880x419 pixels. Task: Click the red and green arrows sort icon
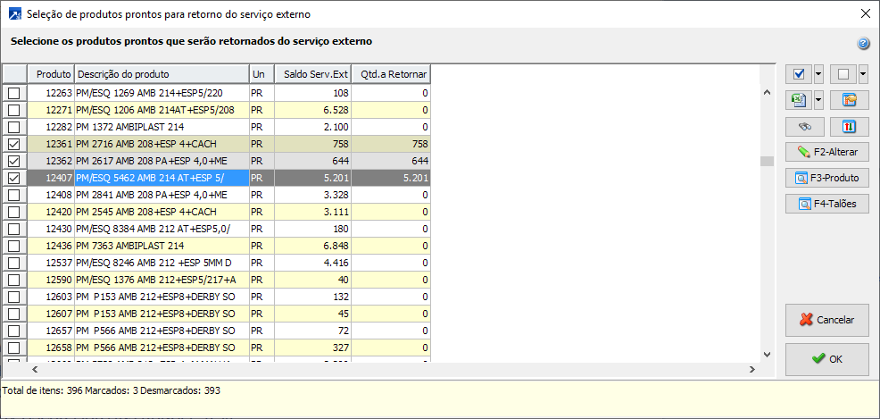tap(849, 126)
